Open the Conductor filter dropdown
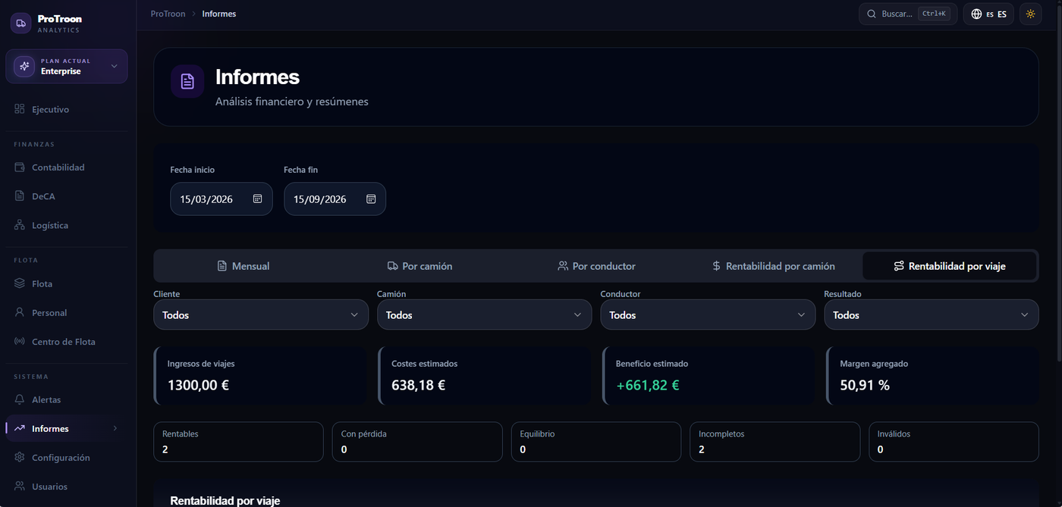This screenshot has height=507, width=1062. click(708, 315)
